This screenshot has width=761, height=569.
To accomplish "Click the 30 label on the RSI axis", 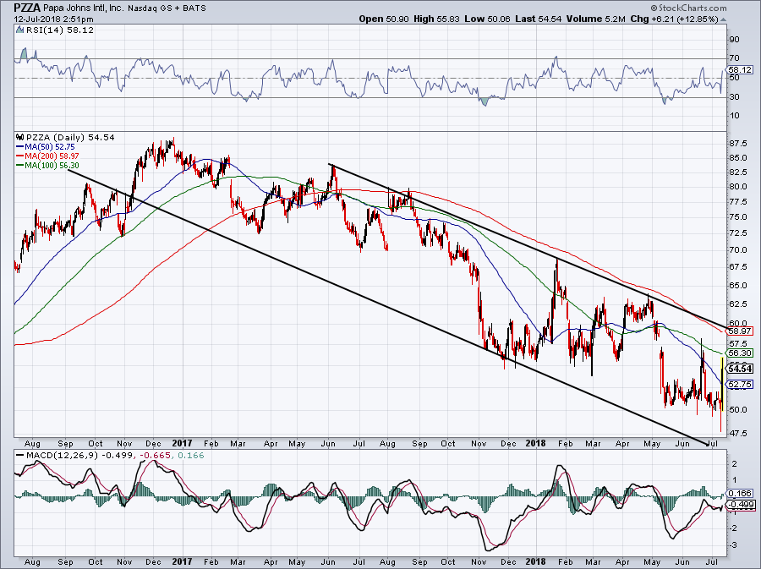I will pyautogui.click(x=734, y=96).
